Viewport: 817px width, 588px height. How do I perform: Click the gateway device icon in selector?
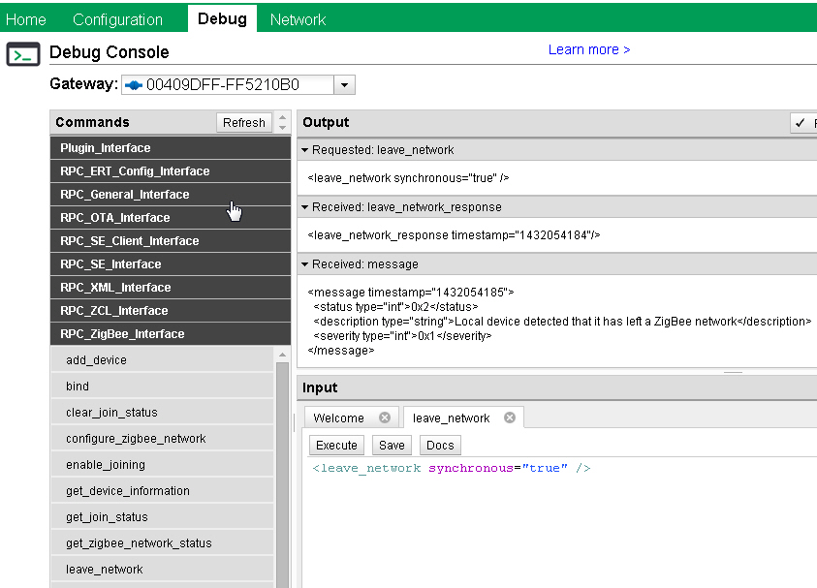tap(134, 85)
